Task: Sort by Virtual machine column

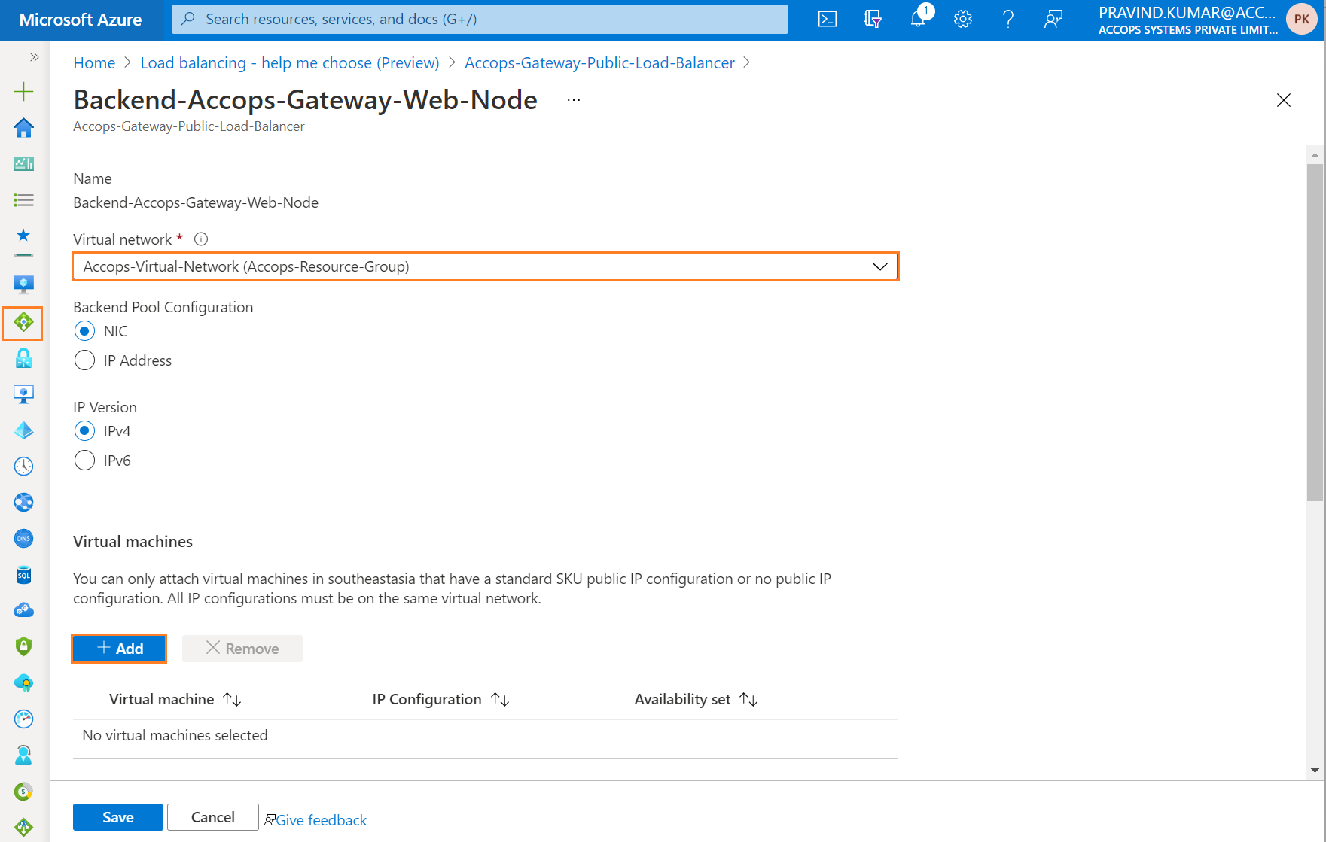Action: point(175,700)
